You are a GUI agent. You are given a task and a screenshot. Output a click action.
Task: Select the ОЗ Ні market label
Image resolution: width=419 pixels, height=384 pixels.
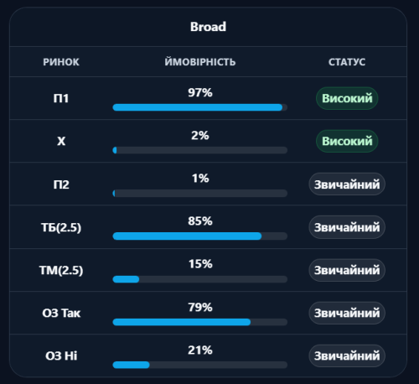(x=61, y=355)
